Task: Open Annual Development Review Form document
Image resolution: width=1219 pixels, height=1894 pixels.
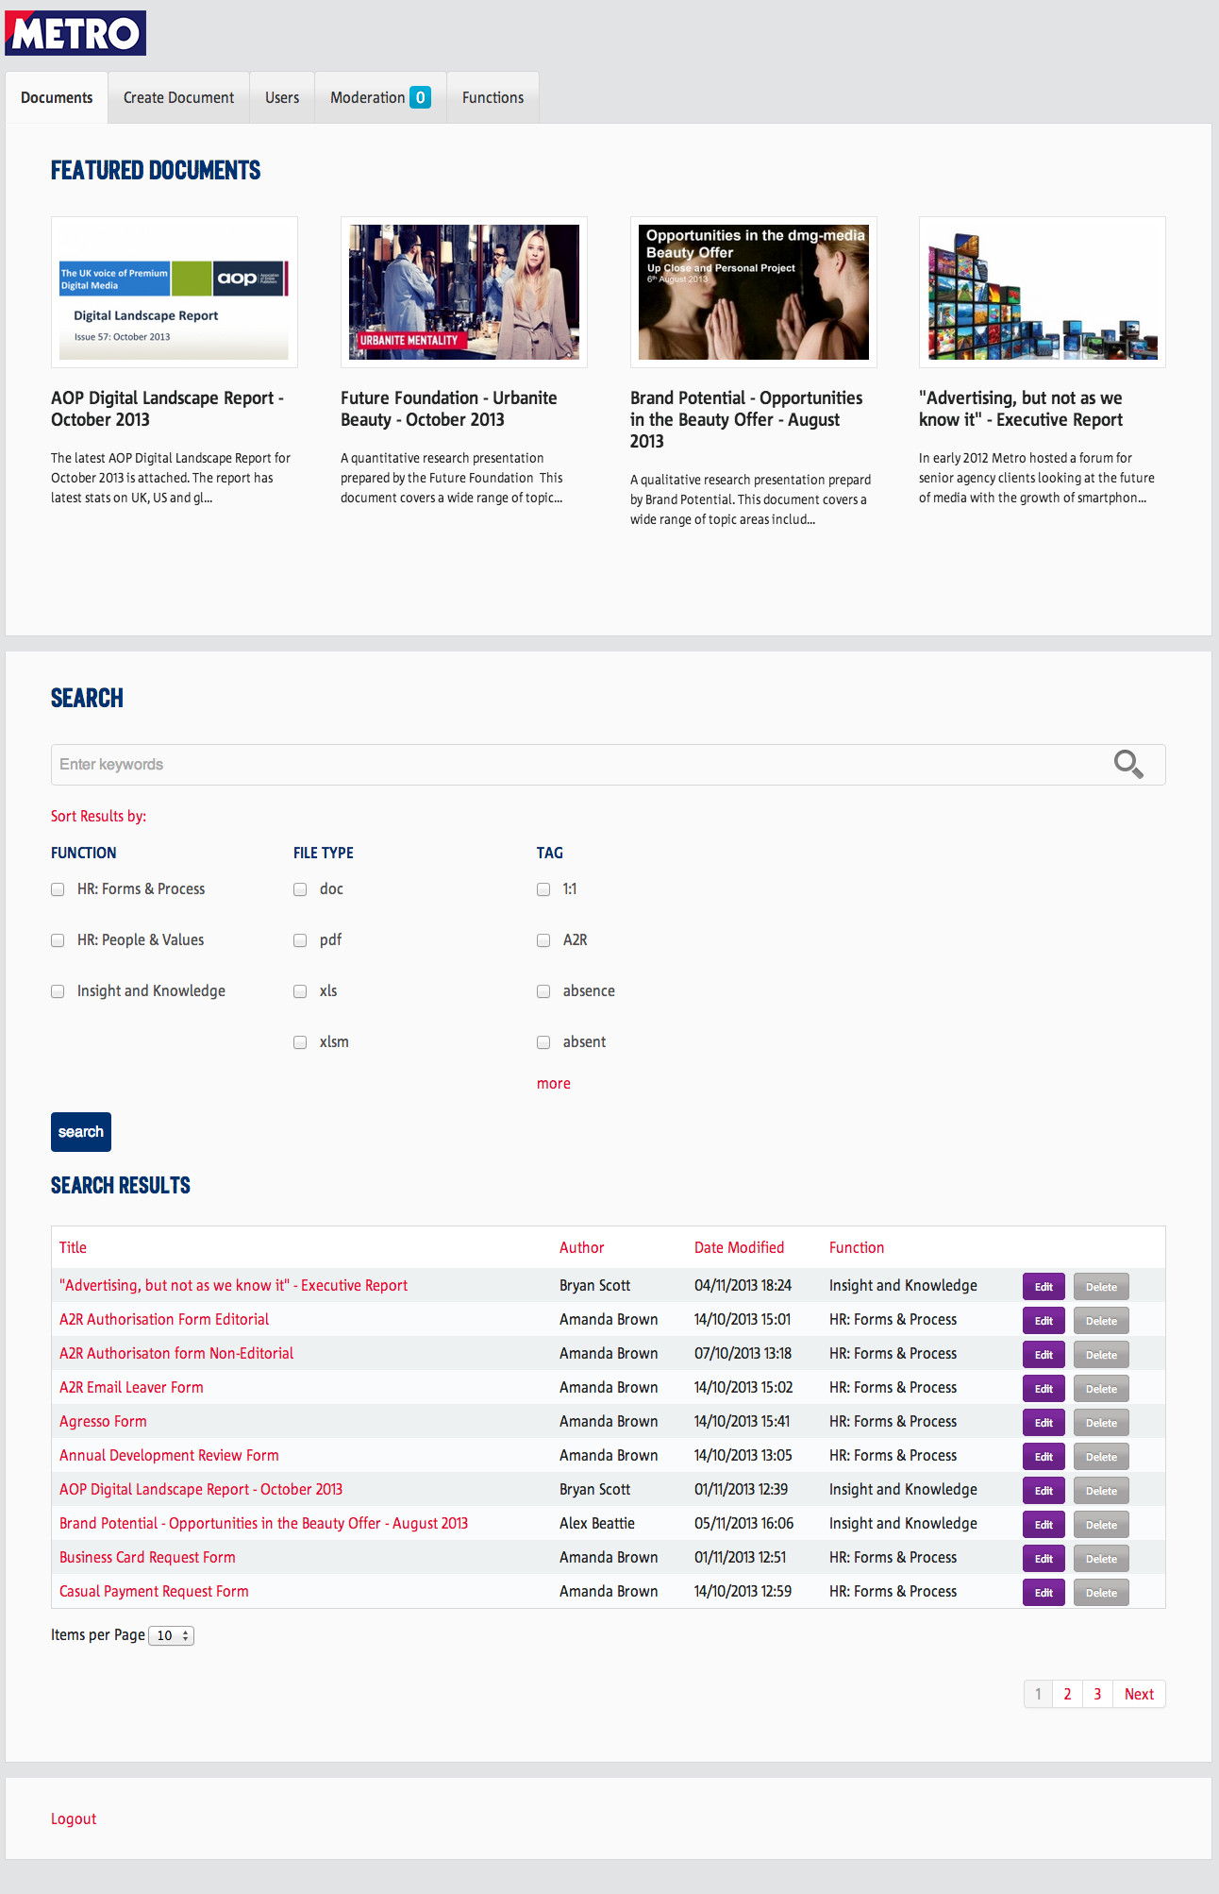Action: [169, 1455]
